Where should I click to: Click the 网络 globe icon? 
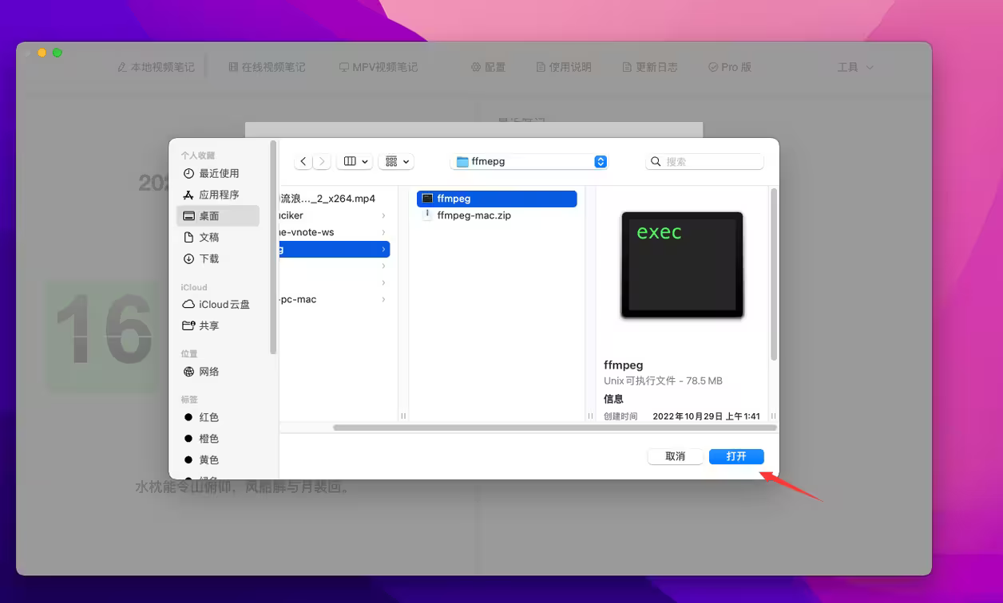(x=188, y=372)
